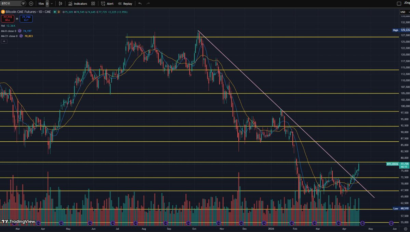Viewport: 410px width, 232px height.
Task: Click the Low 60,510 price label
Action: (x=401, y=208)
